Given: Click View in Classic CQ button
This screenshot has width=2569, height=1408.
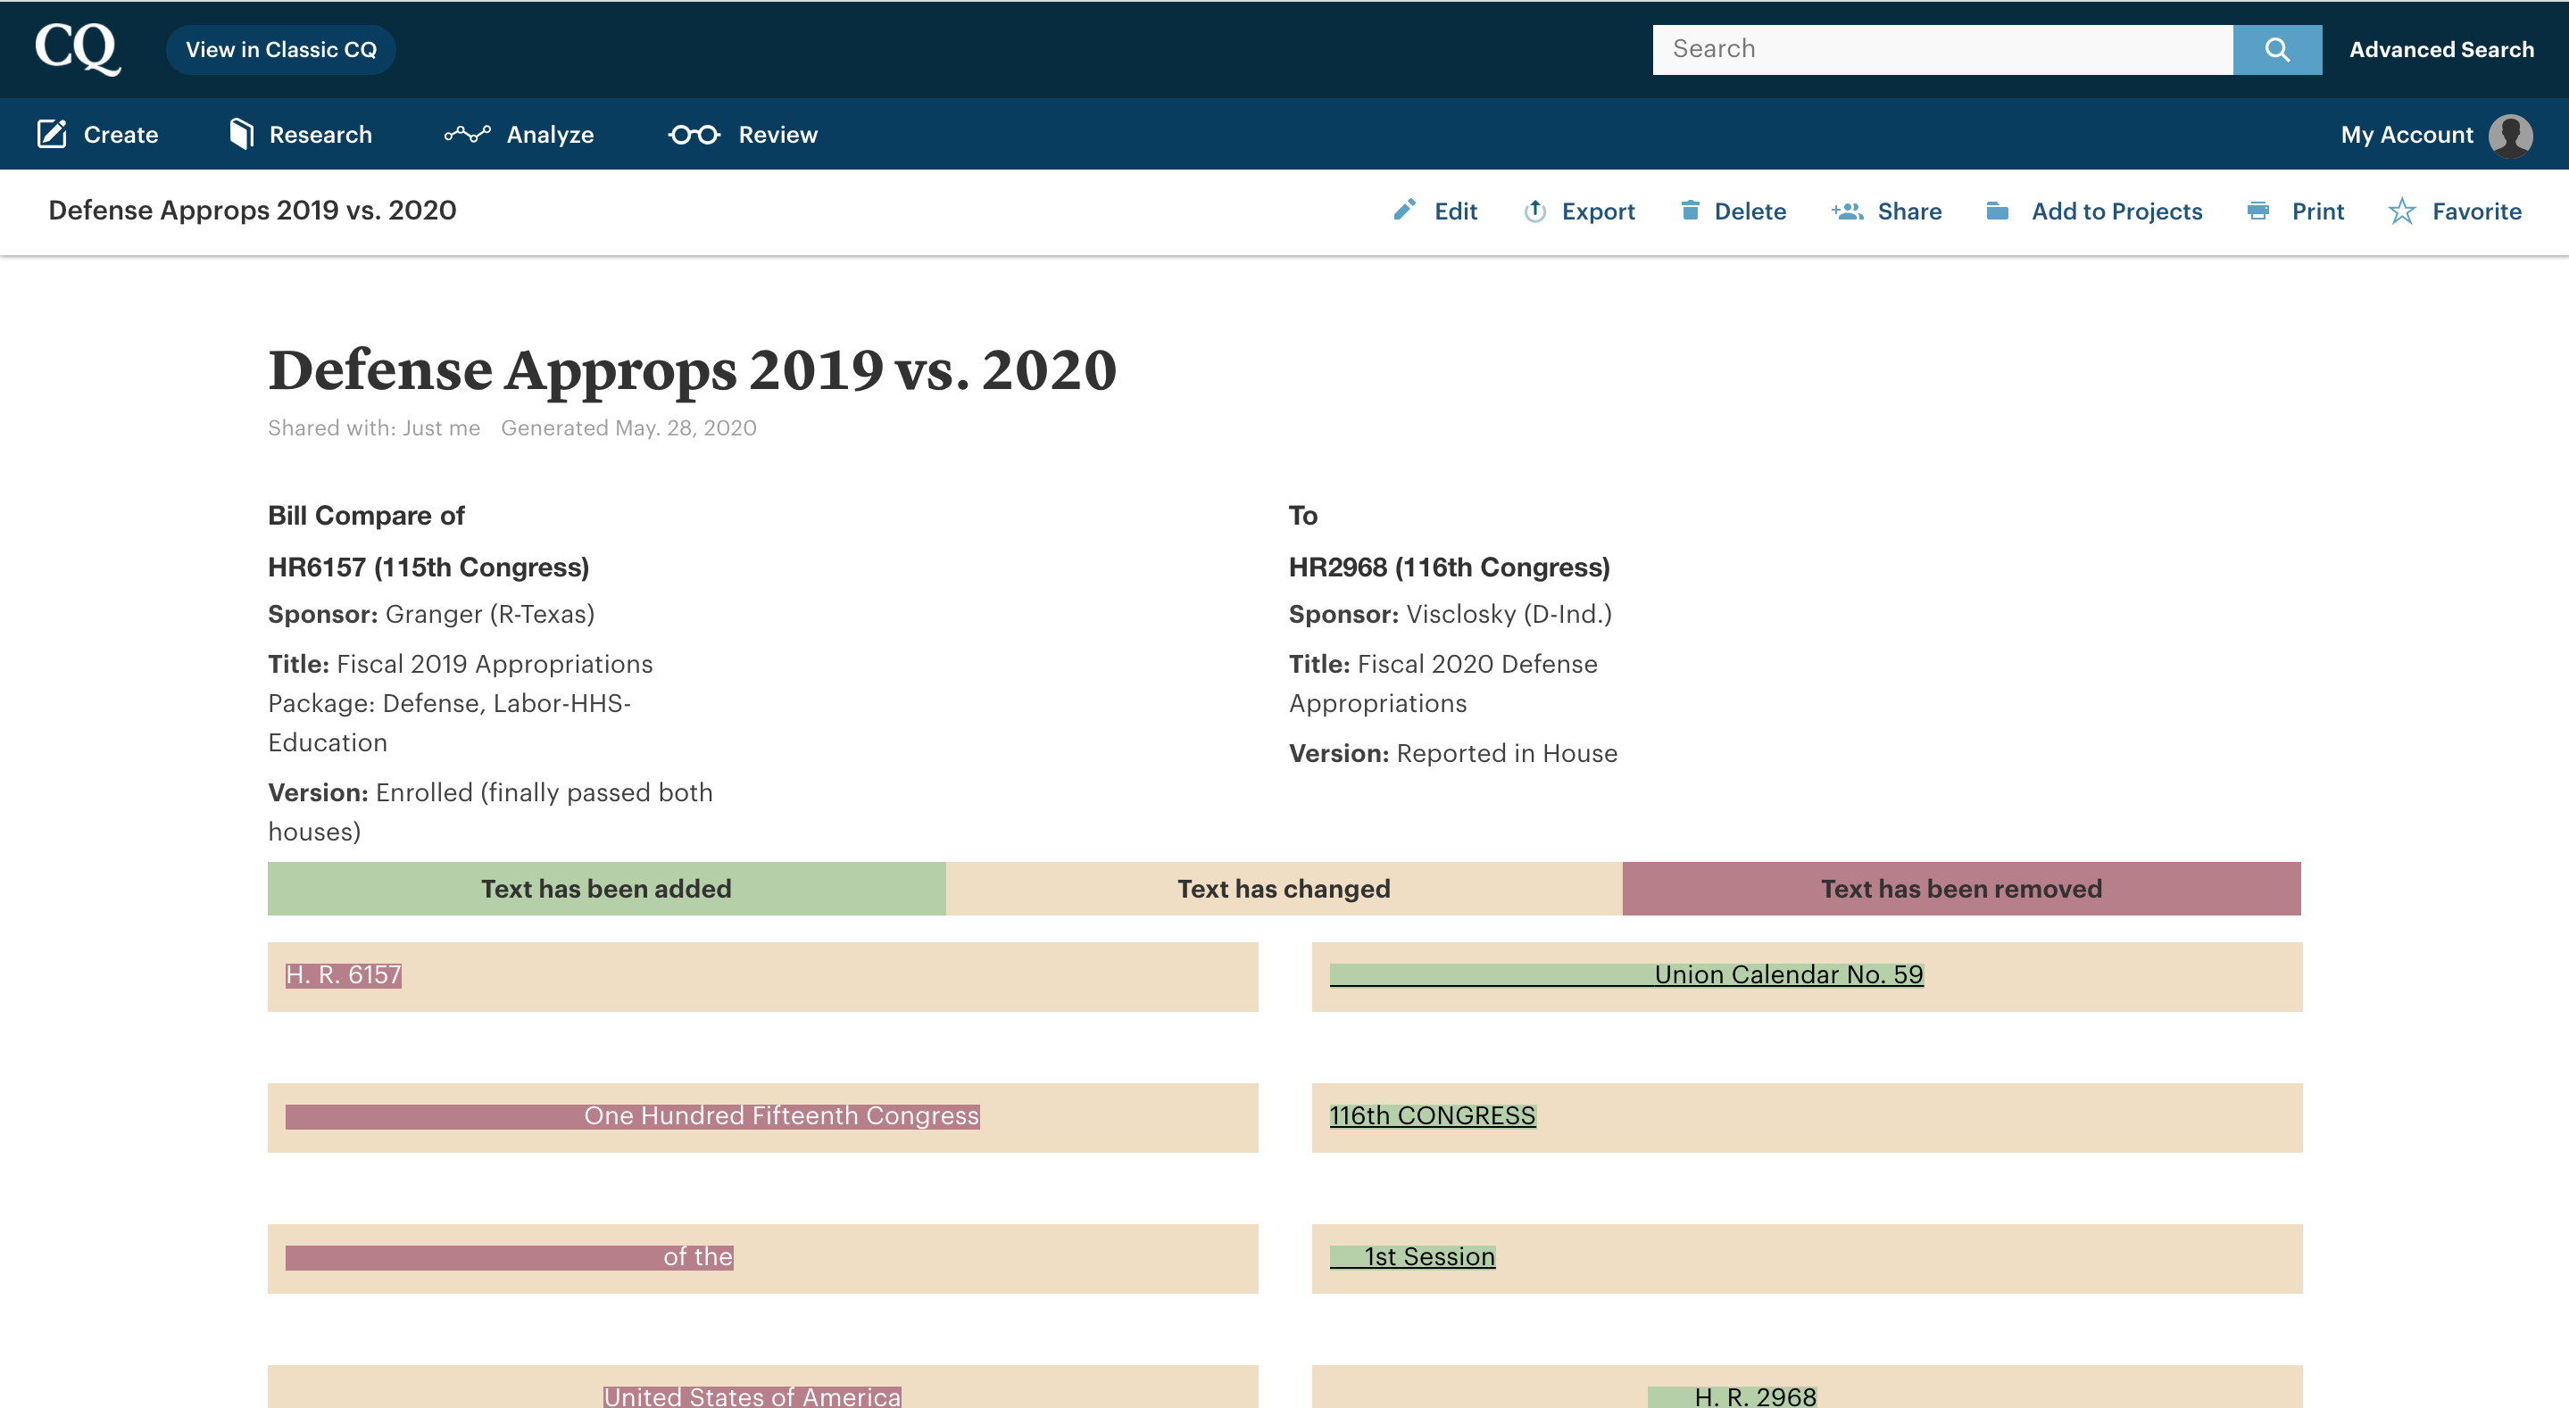Looking at the screenshot, I should coord(281,50).
